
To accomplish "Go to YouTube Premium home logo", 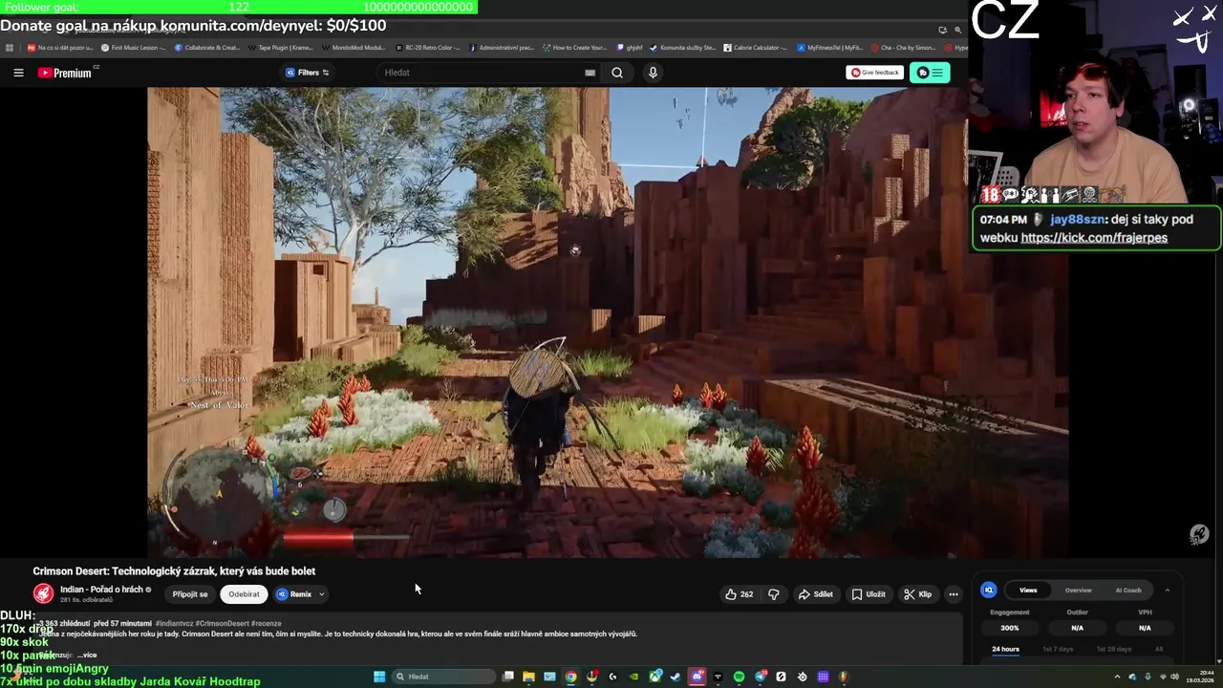I will (x=65, y=73).
